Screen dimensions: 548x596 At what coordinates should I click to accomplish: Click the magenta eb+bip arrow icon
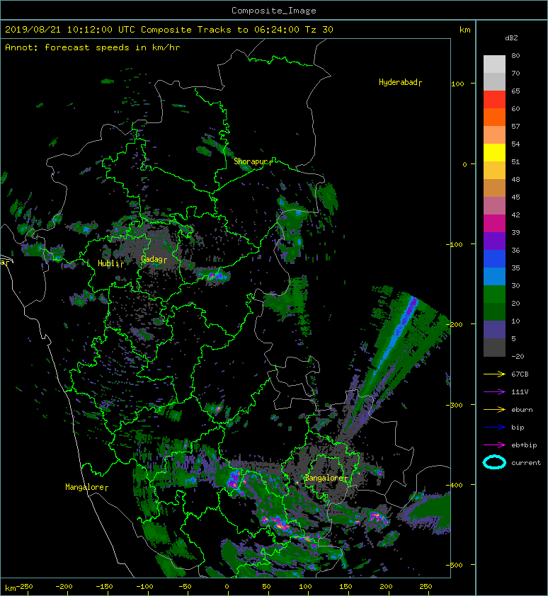pos(494,445)
